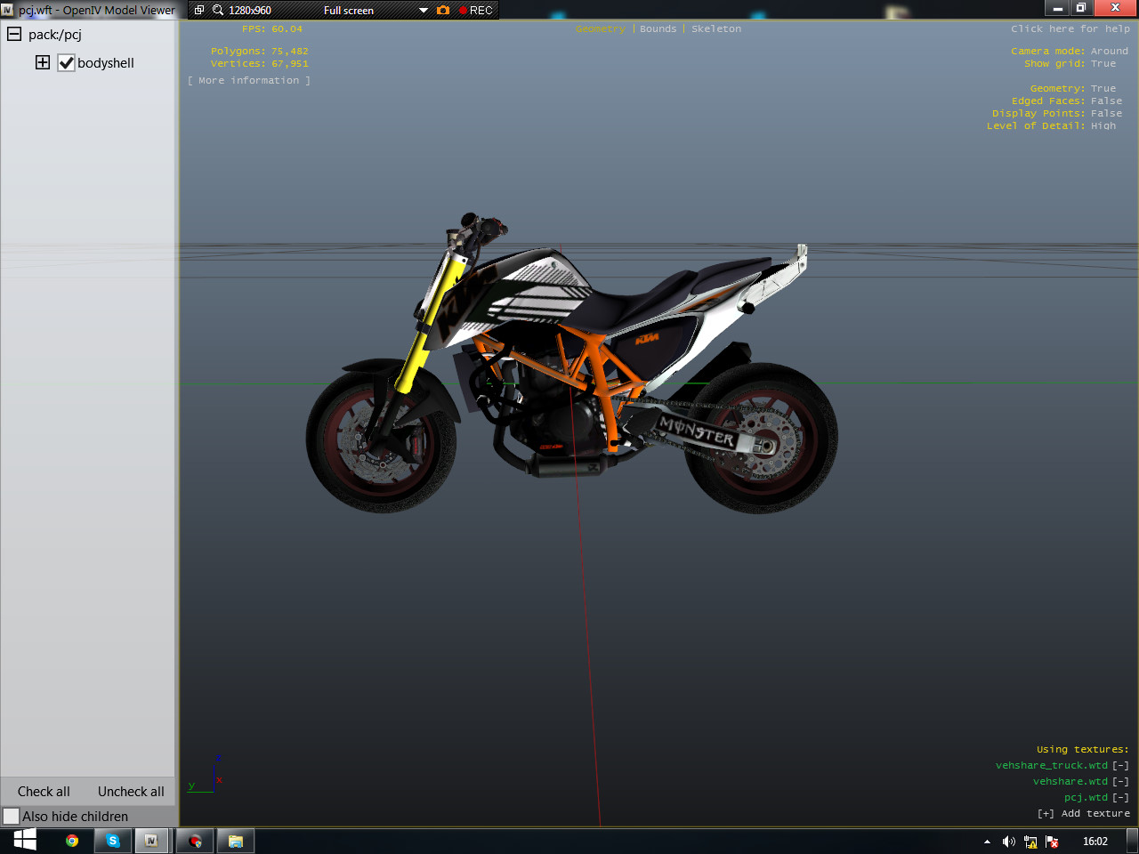Click the FPS counter text
Screen dimensions: 1139x854
click(x=272, y=28)
